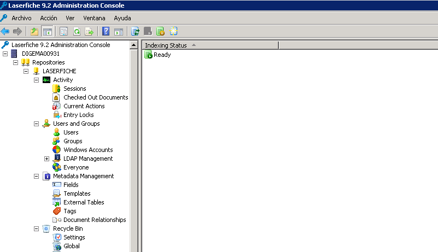Select the Entry Locks icon
Screen dimensions: 438x252
tap(57, 115)
